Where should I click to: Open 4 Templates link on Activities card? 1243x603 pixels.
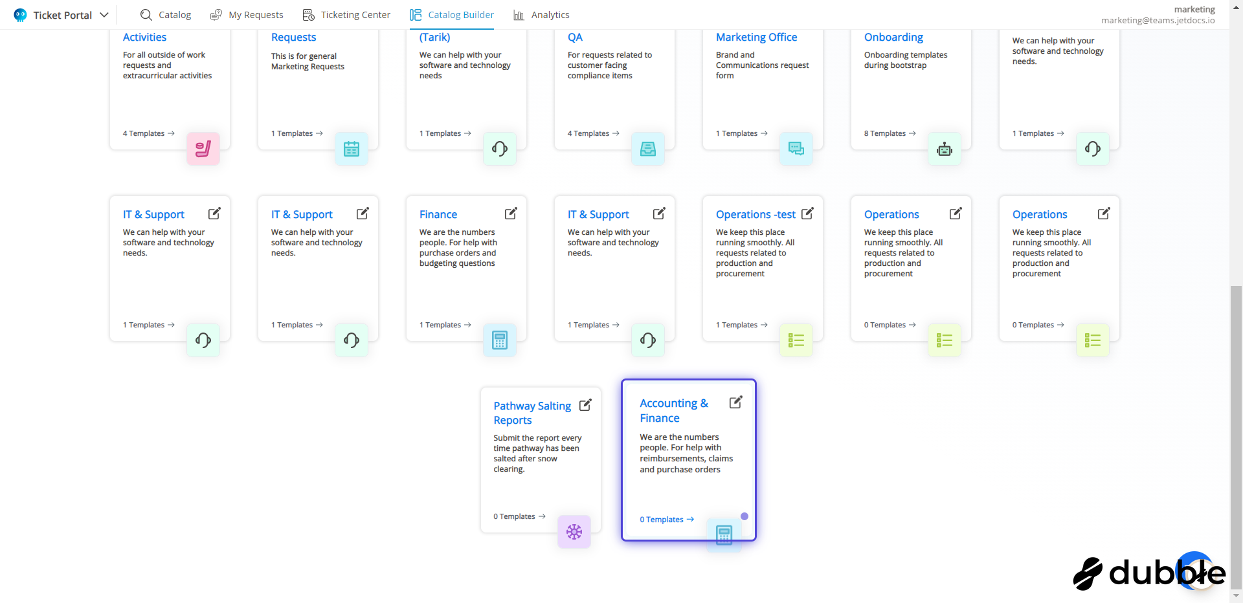point(149,133)
